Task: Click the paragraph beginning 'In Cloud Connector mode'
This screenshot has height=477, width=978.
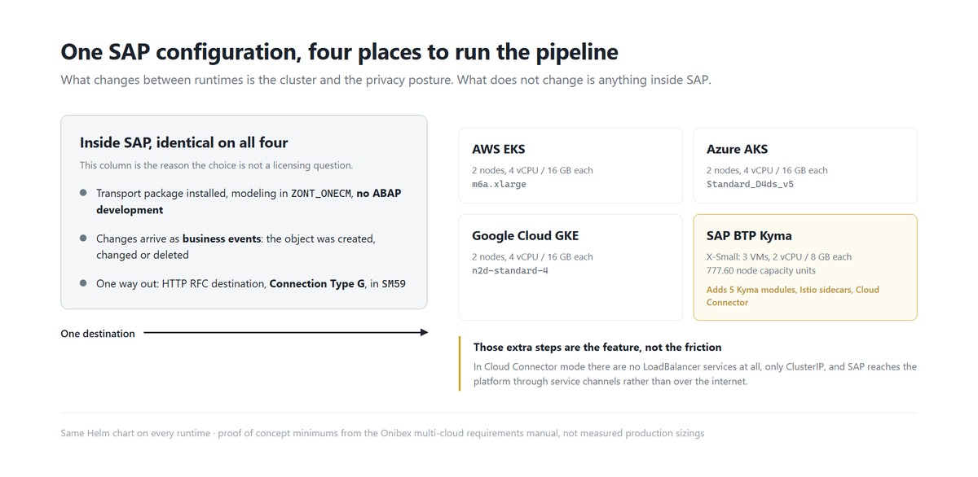Action: tap(695, 374)
